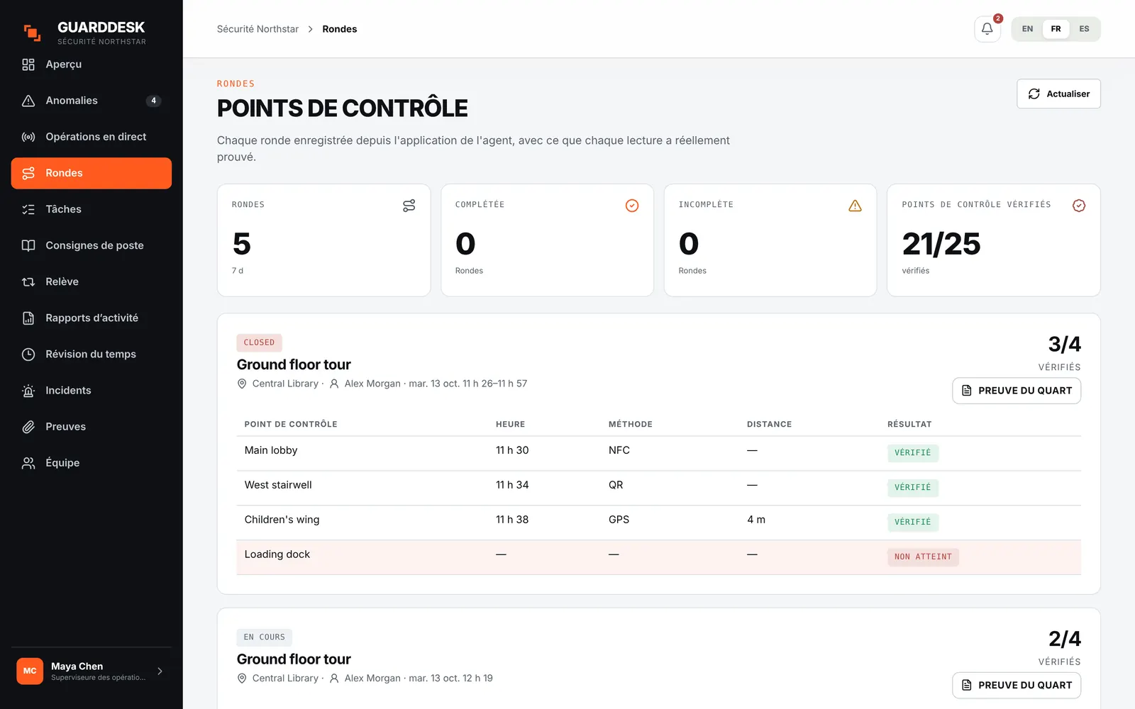
Task: Select the West stairwell checkpoint name
Action: [x=278, y=485]
